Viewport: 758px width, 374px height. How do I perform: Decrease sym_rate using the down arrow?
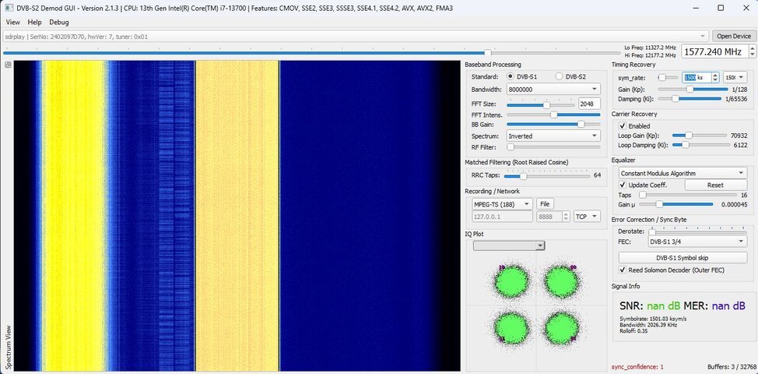click(715, 79)
